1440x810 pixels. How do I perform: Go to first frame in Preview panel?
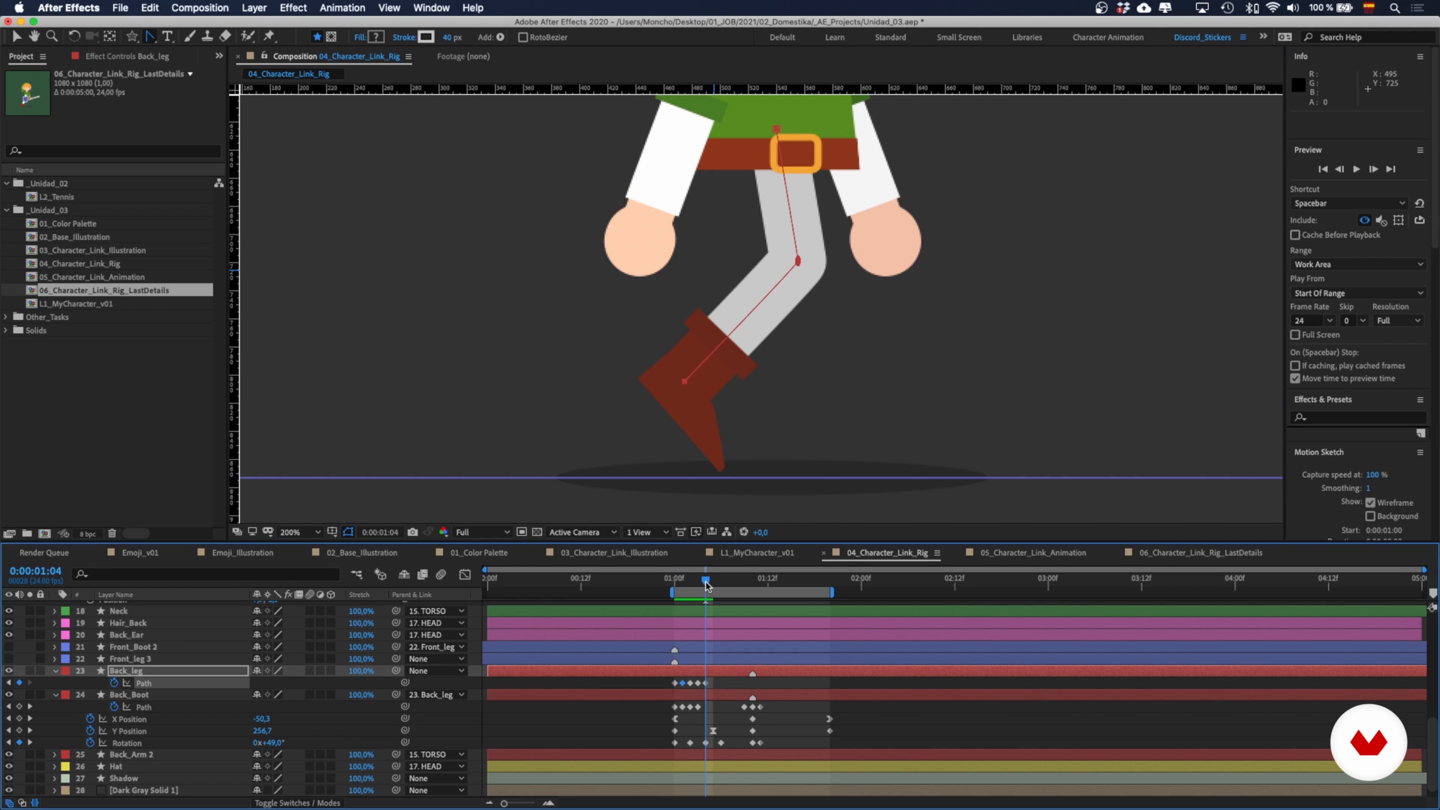click(1323, 169)
